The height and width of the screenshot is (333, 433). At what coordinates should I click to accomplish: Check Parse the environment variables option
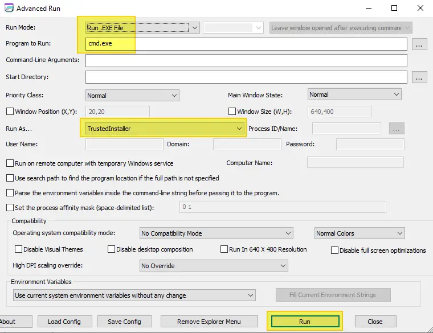click(10, 193)
